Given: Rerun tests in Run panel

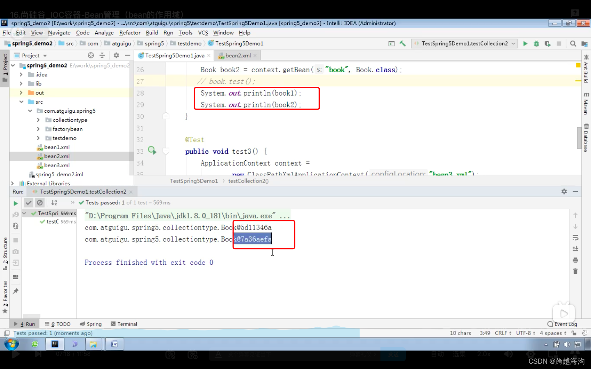Looking at the screenshot, I should (x=16, y=203).
